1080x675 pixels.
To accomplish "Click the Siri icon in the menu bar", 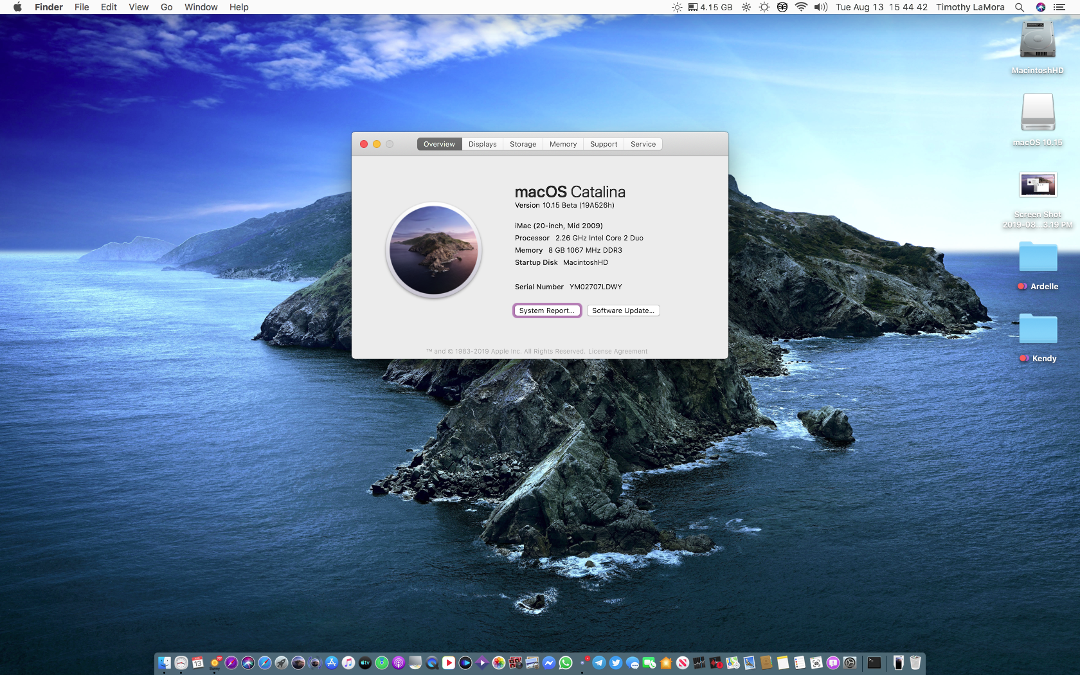I will 1041,7.
